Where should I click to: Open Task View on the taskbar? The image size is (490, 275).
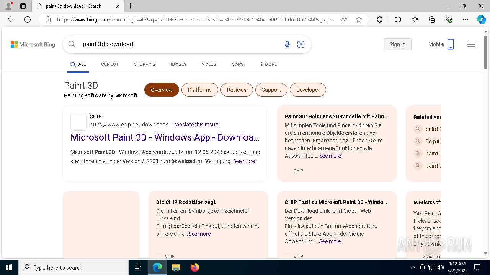pos(138,267)
